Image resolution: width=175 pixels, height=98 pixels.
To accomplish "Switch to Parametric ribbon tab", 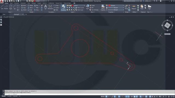I will coord(23,3).
